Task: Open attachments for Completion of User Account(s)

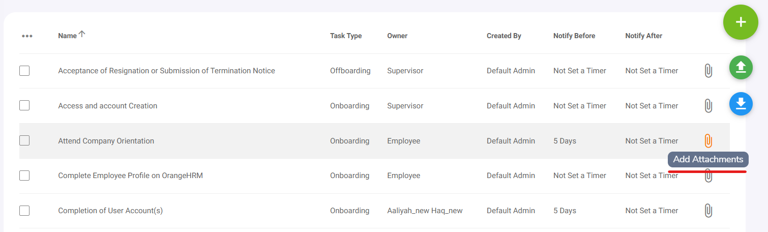Action: 708,211
